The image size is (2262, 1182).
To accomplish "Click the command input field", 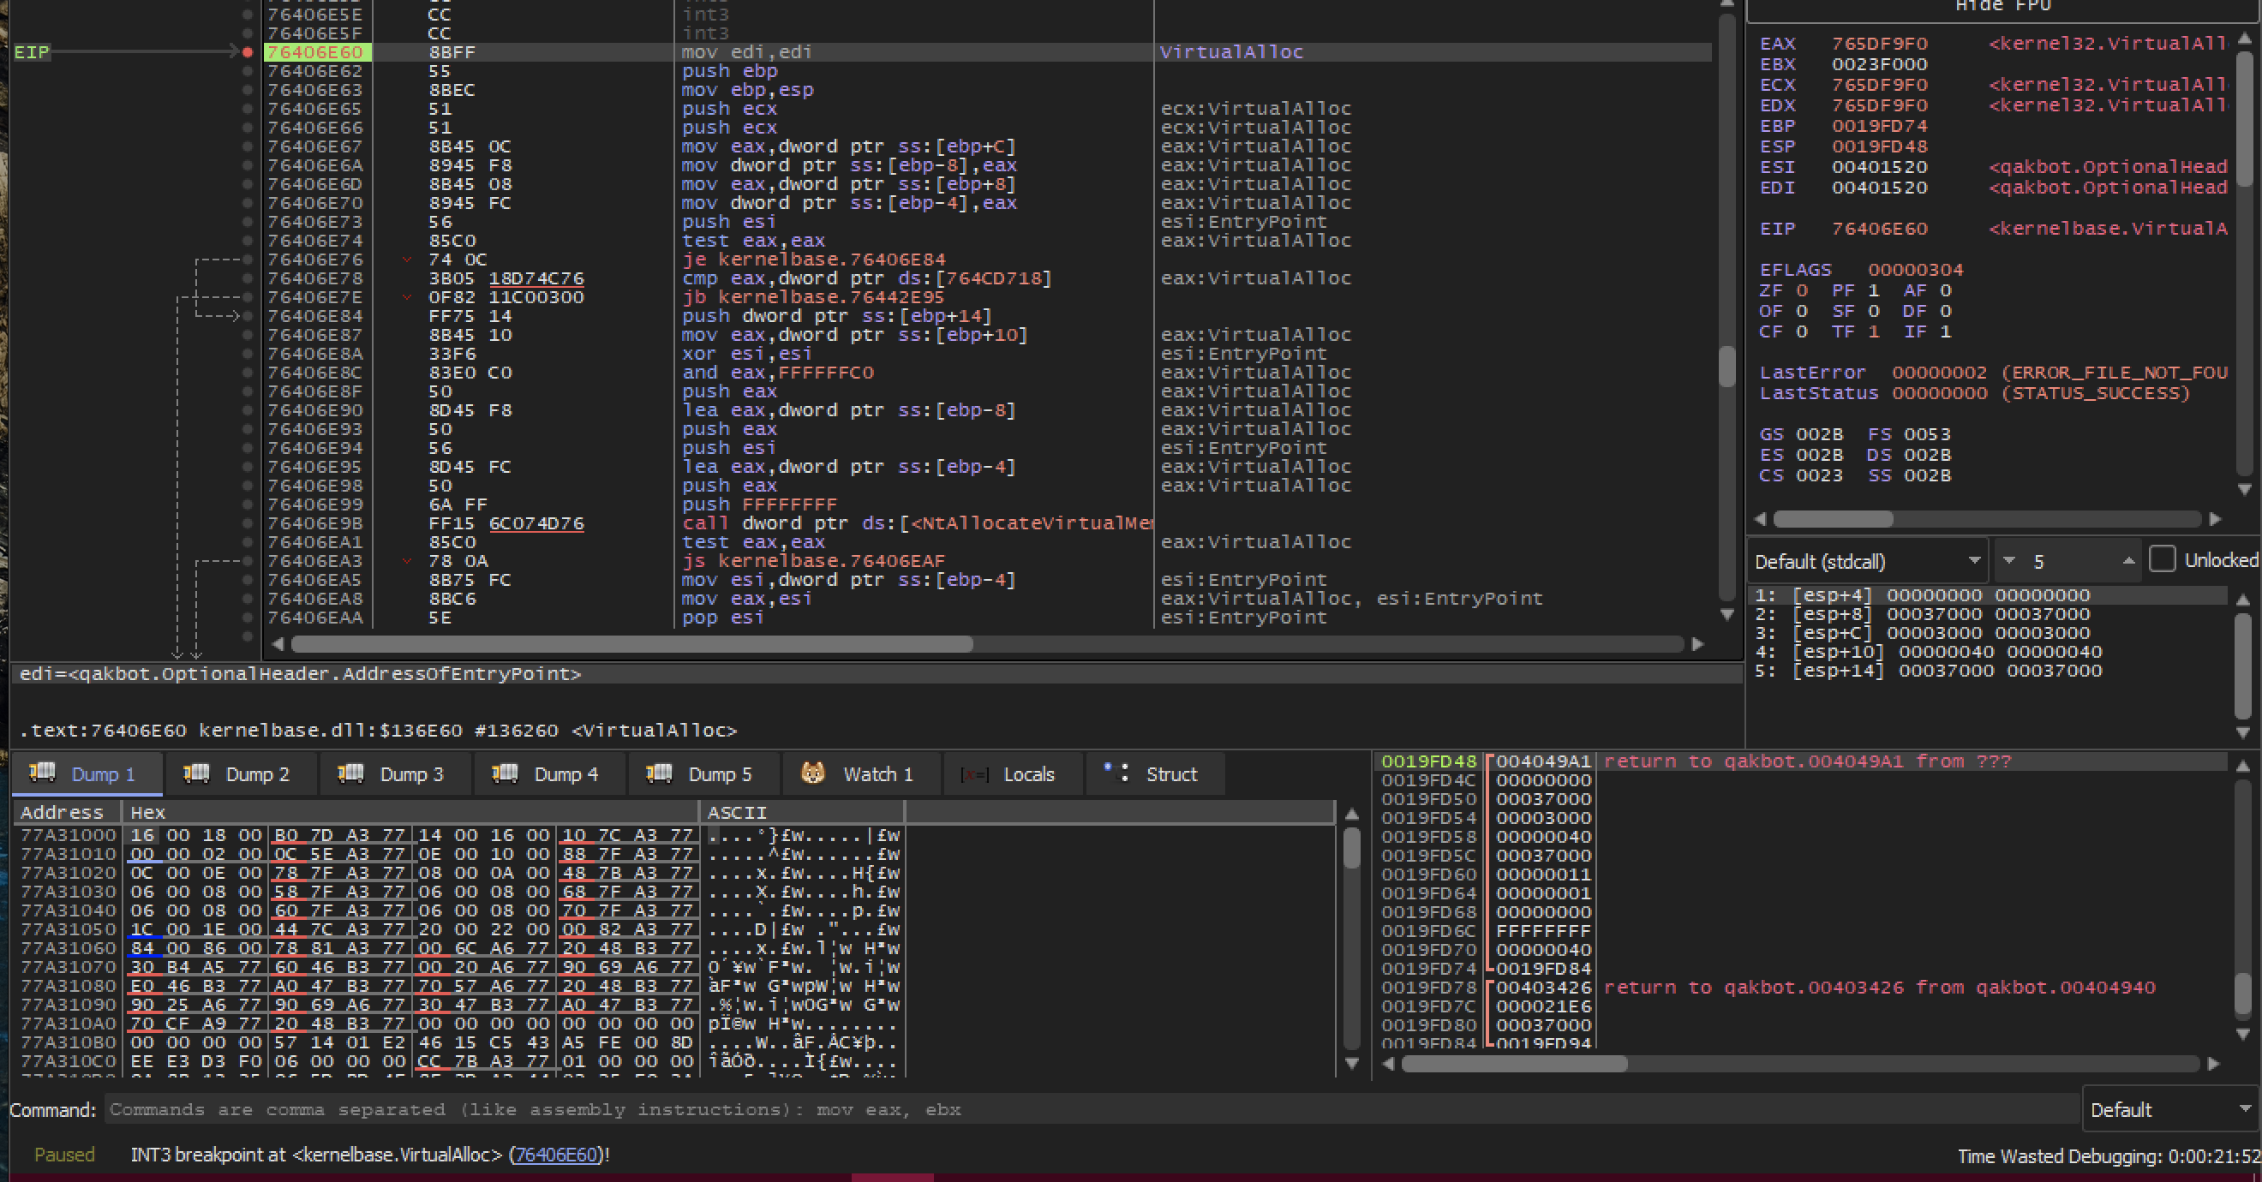I will click(1091, 1109).
